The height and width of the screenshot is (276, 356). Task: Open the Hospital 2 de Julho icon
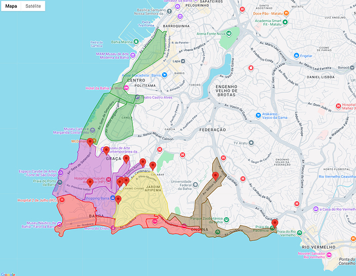point(61,200)
